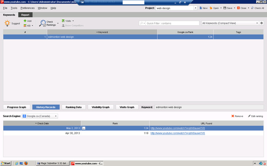Expand the Open dropdown arrow

pyautogui.click(x=221, y=8)
